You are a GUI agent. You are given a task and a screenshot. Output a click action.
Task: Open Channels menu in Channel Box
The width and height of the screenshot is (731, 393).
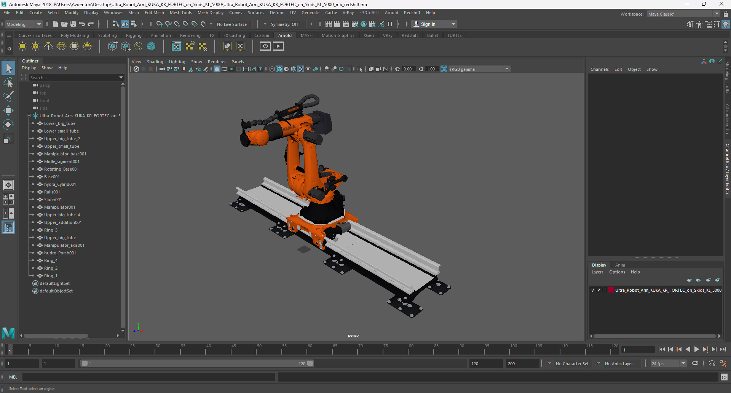[x=599, y=69]
